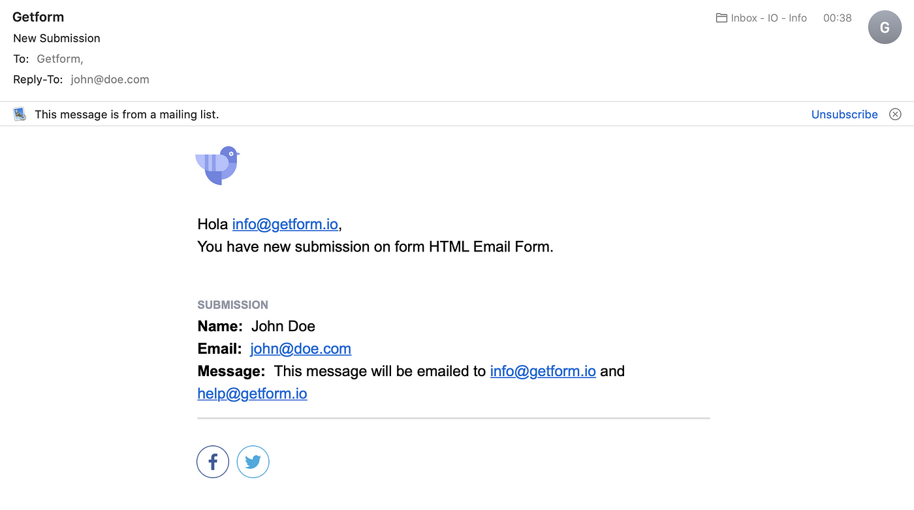
Task: Open info@getform.io link in the Message field
Action: pyautogui.click(x=543, y=371)
